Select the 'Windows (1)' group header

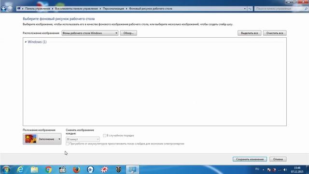(x=37, y=42)
